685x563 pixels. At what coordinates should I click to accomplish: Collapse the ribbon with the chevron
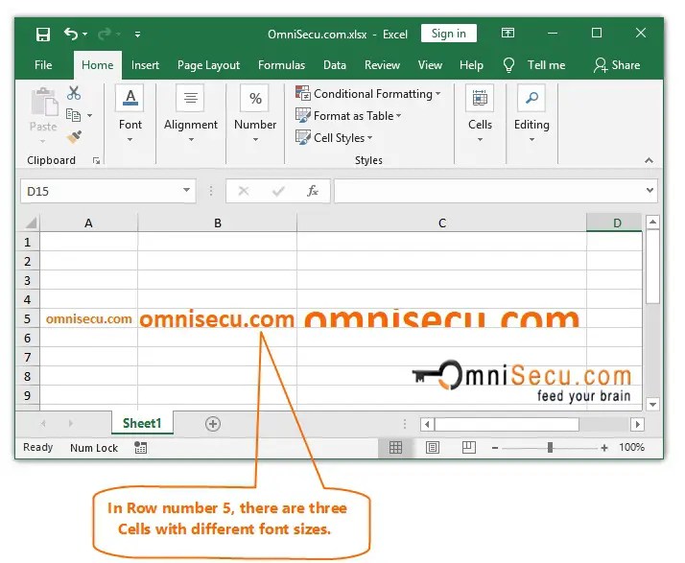tap(649, 160)
